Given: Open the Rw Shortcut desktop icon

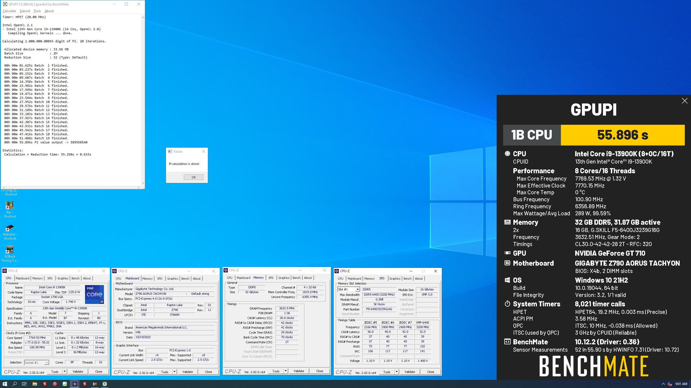Looking at the screenshot, I should (10, 209).
